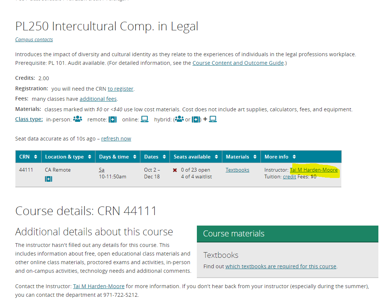Sort by Days & time using its arrows

tap(135, 157)
